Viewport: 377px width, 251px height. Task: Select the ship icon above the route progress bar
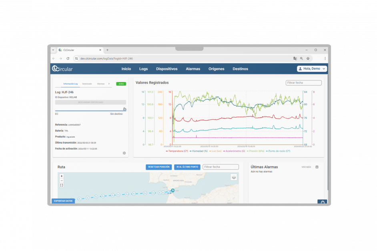click(125, 108)
